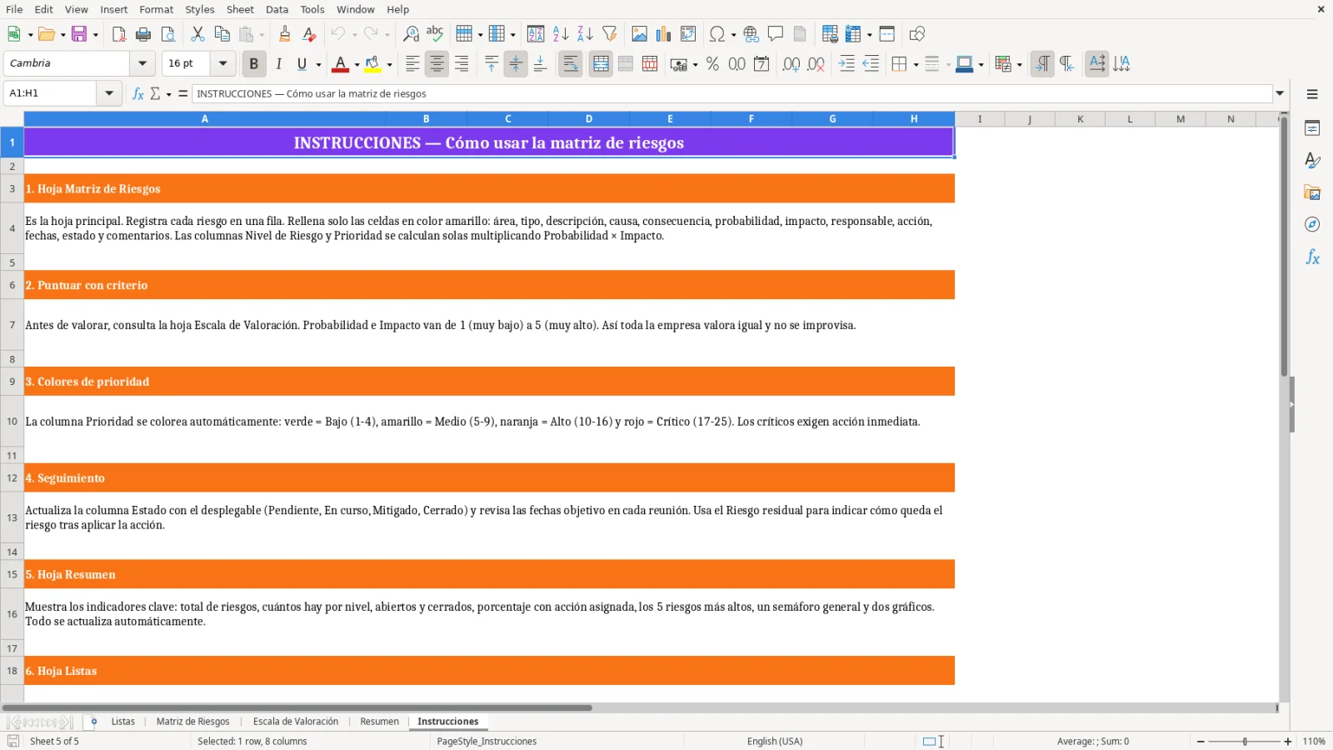This screenshot has width=1333, height=750.
Task: Click the zoom in plus button
Action: [1288, 741]
